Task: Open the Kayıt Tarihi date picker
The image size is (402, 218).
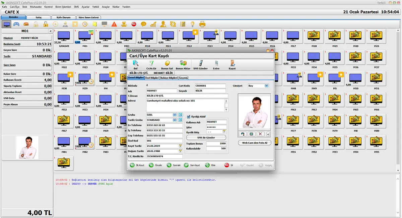Action: (180, 146)
